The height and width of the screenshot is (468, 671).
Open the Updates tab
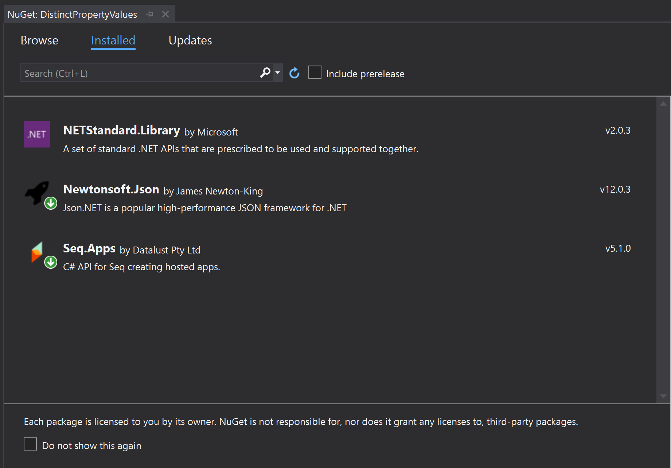click(190, 40)
